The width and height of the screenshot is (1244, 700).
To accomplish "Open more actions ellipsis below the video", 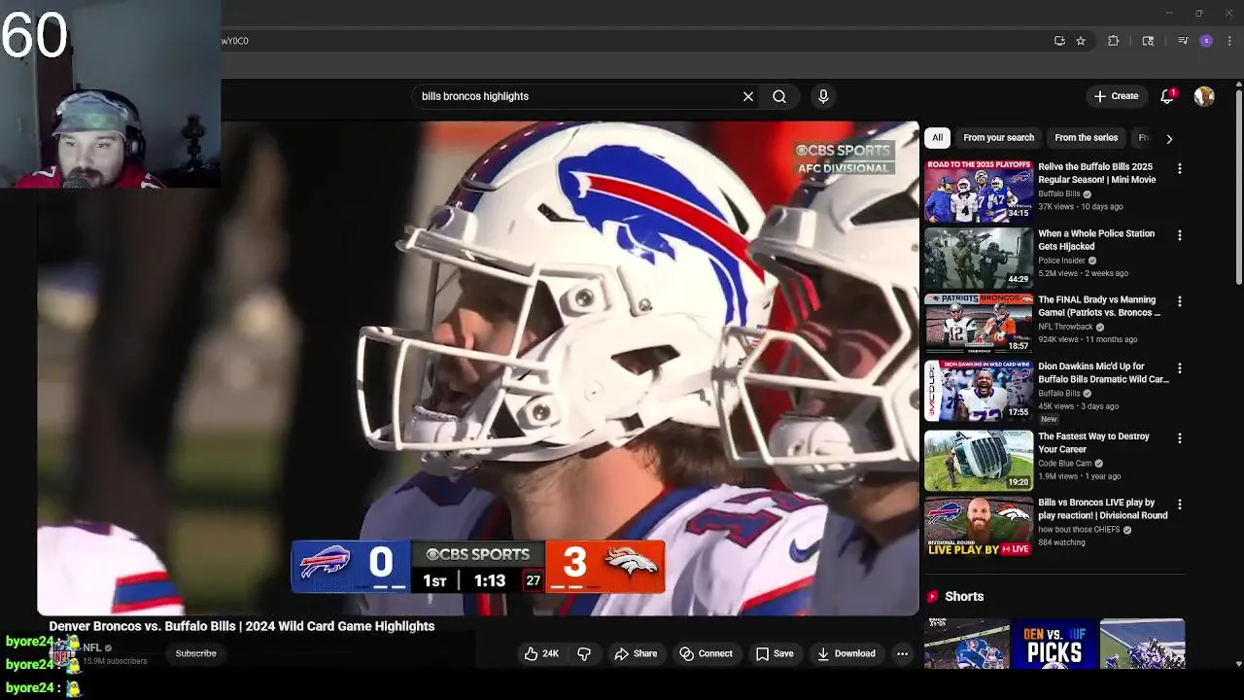I will click(902, 653).
